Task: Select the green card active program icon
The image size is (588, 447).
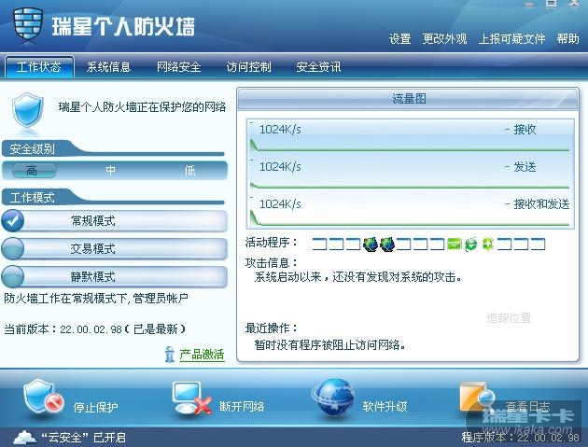Action: (x=455, y=244)
